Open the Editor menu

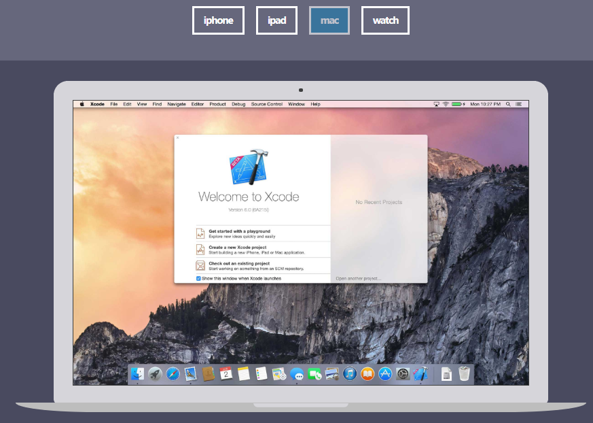(x=198, y=104)
